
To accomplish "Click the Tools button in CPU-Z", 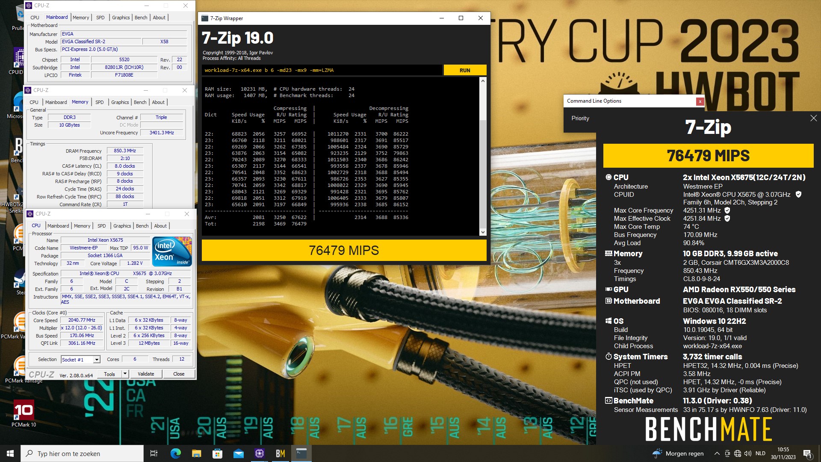I will [109, 374].
